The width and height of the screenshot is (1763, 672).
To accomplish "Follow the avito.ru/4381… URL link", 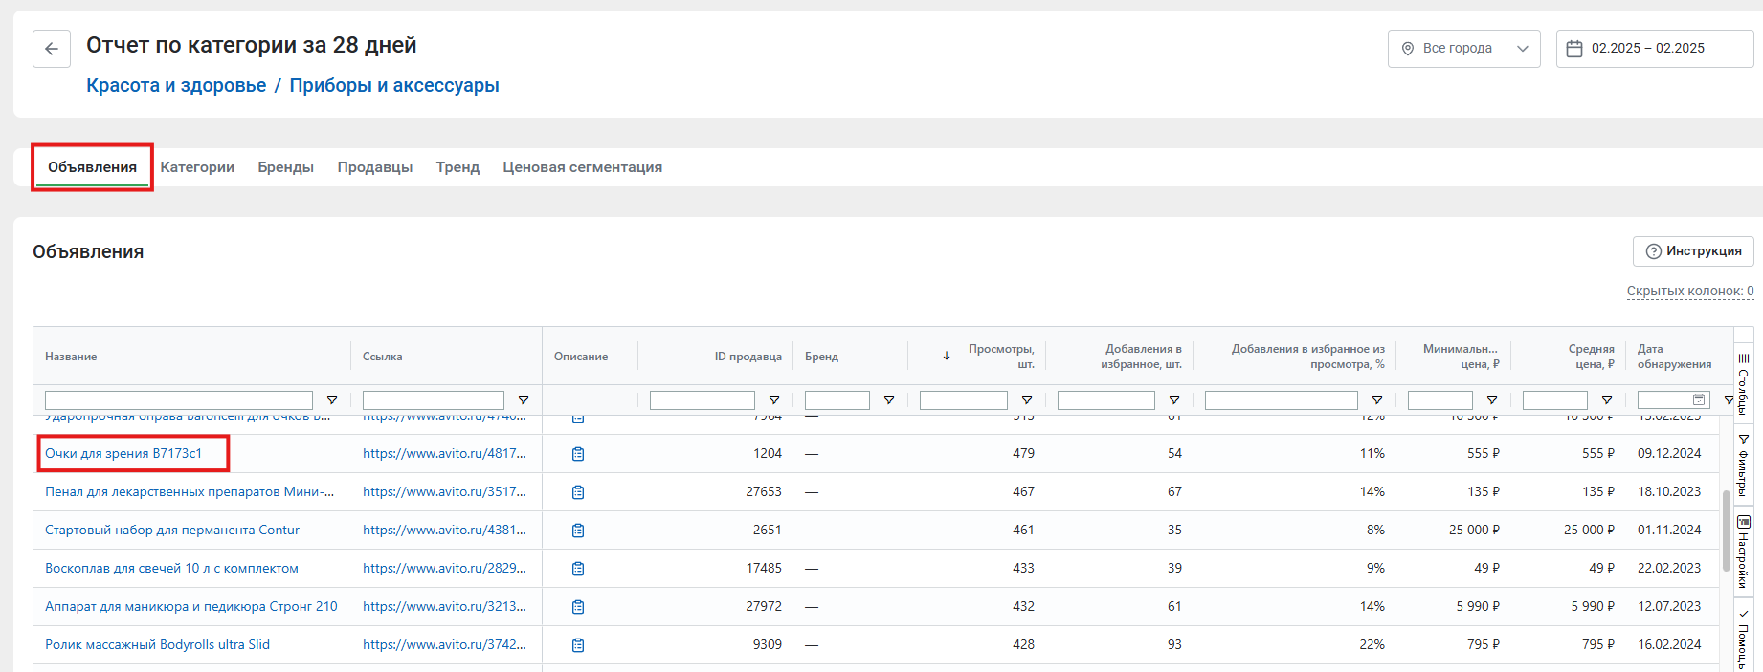I will point(444,531).
